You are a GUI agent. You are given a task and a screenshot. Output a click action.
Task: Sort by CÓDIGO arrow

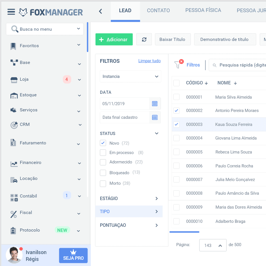tap(206, 83)
